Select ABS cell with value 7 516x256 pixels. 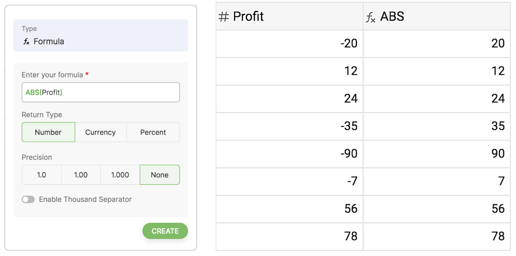436,181
